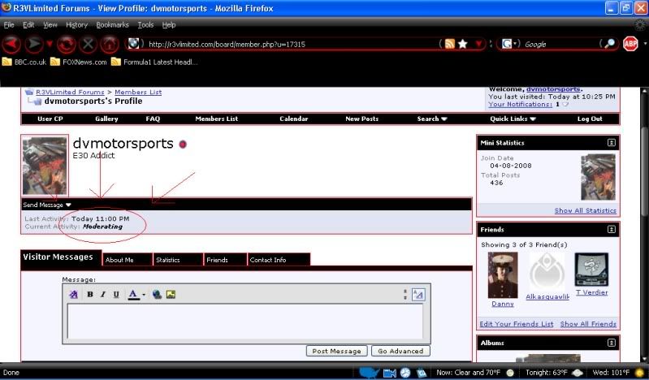Screen dimensions: 649x380
Task: Pick the text color A swatch
Action: (133, 295)
